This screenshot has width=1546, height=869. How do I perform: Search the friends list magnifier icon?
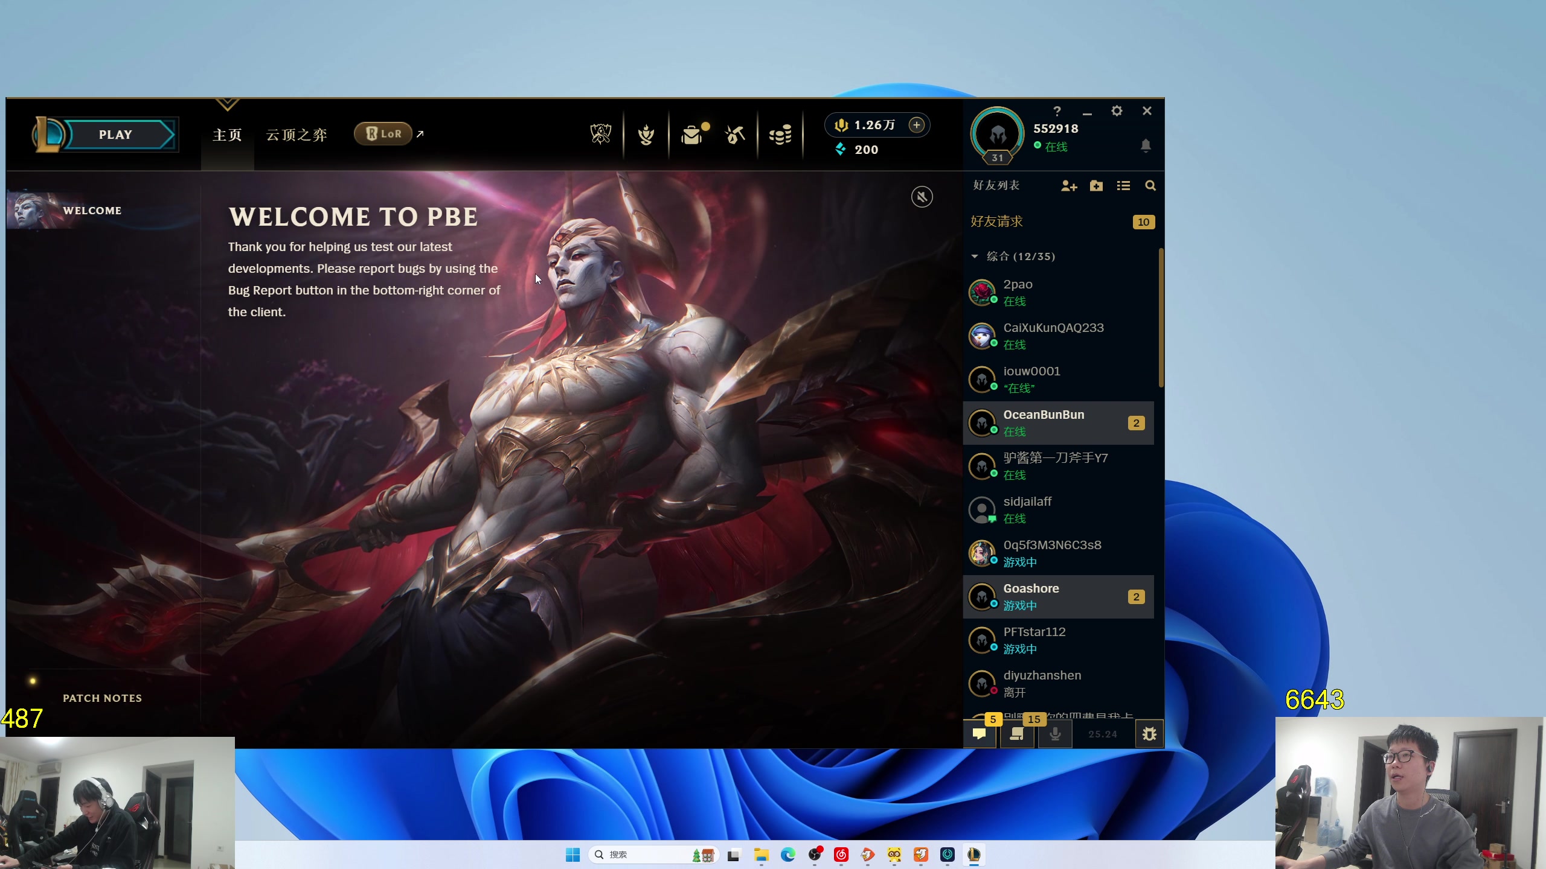1150,186
